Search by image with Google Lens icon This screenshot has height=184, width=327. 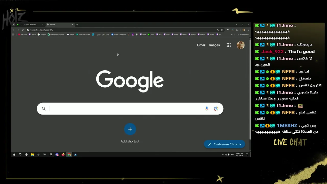pyautogui.click(x=216, y=109)
